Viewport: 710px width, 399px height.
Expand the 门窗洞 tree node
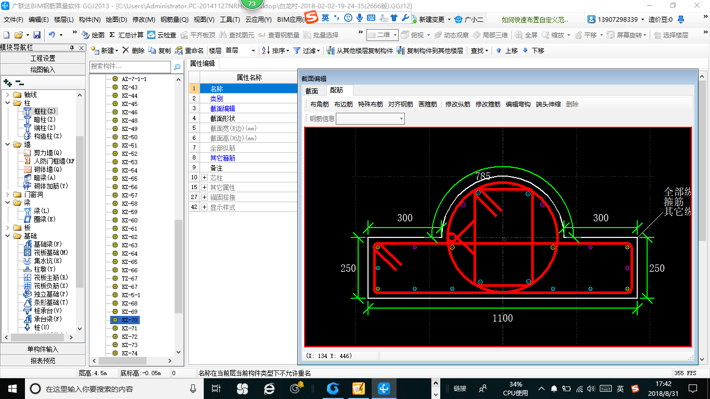[x=7, y=194]
